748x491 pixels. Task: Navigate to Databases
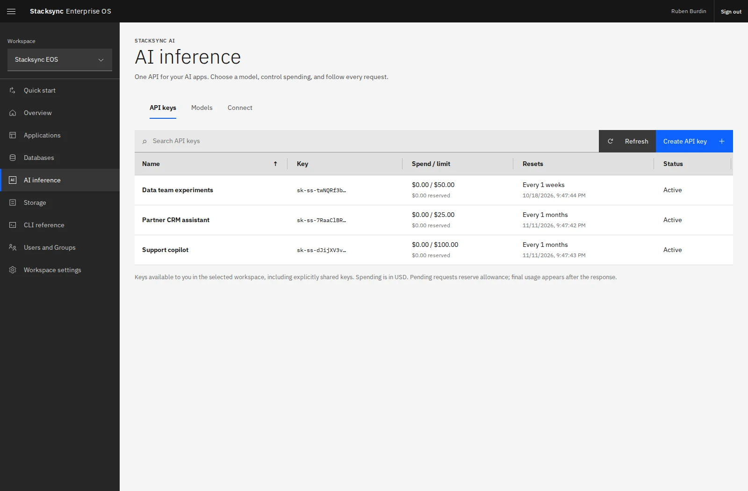(60, 158)
